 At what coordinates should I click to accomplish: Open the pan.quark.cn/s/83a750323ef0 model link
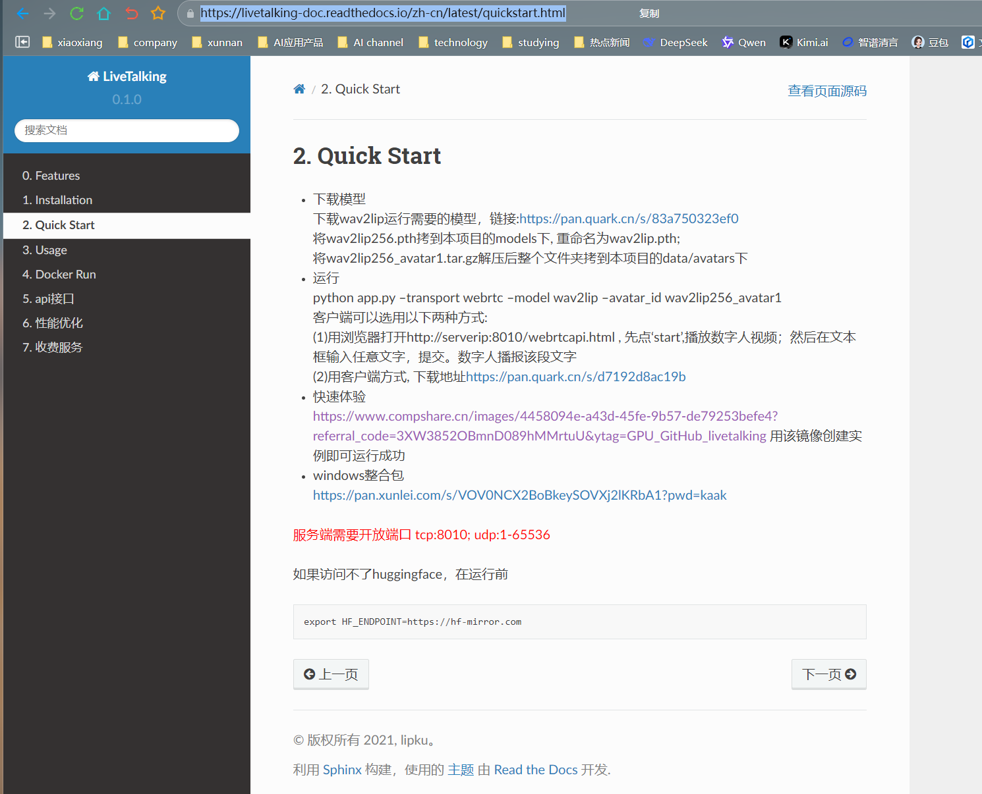[x=629, y=219]
